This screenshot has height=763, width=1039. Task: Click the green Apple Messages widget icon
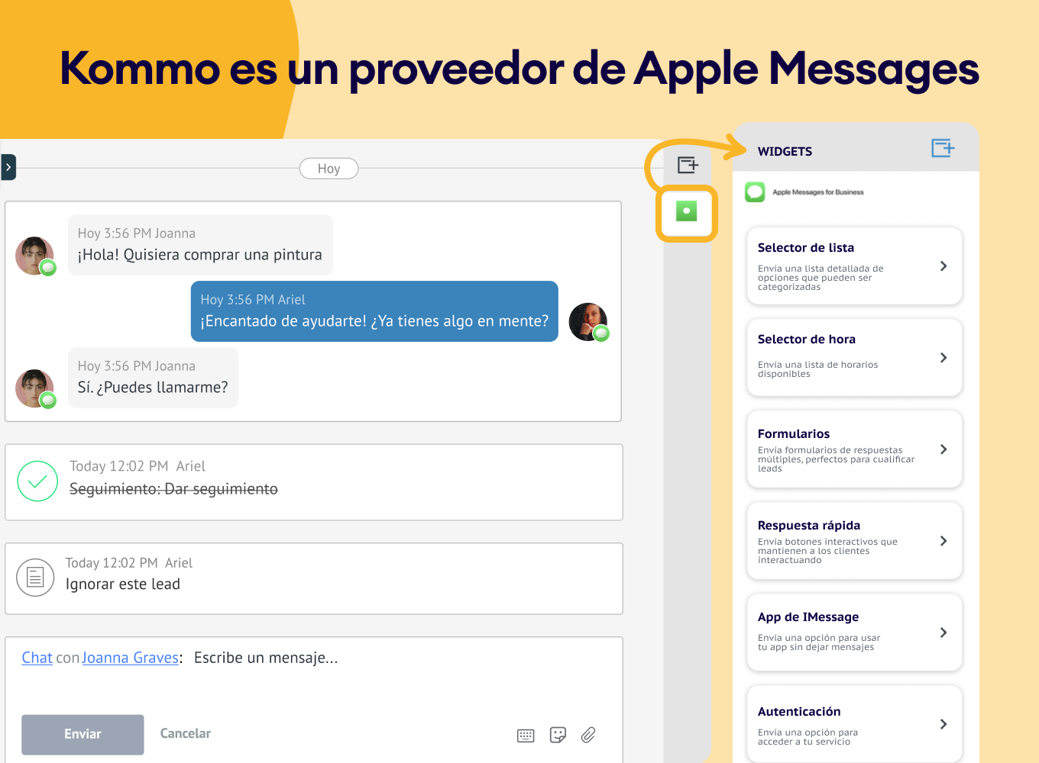(x=687, y=211)
